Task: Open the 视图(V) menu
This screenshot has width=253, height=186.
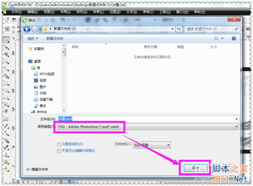Action: coord(49,12)
